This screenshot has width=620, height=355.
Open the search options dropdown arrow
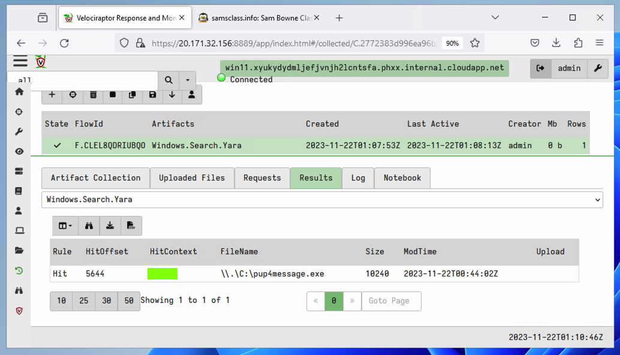188,80
